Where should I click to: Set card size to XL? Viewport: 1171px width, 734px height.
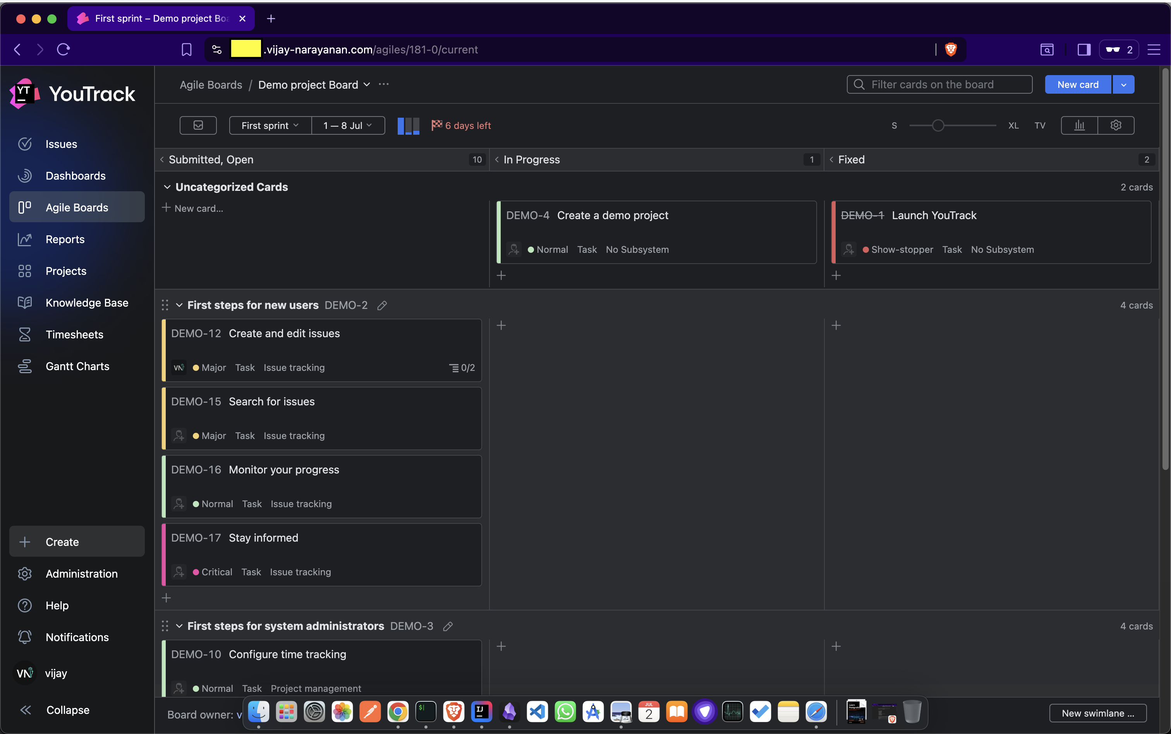[1013, 126]
